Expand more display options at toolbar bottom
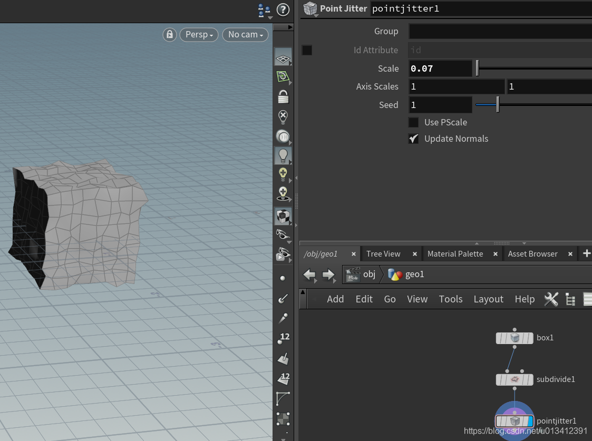The height and width of the screenshot is (441, 592). pos(283,439)
